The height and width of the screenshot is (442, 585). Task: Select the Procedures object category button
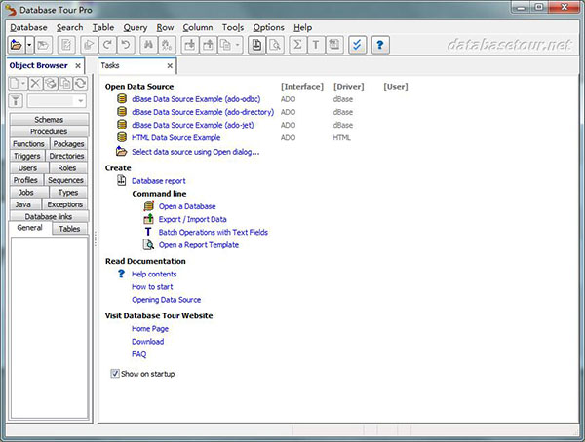tap(49, 131)
